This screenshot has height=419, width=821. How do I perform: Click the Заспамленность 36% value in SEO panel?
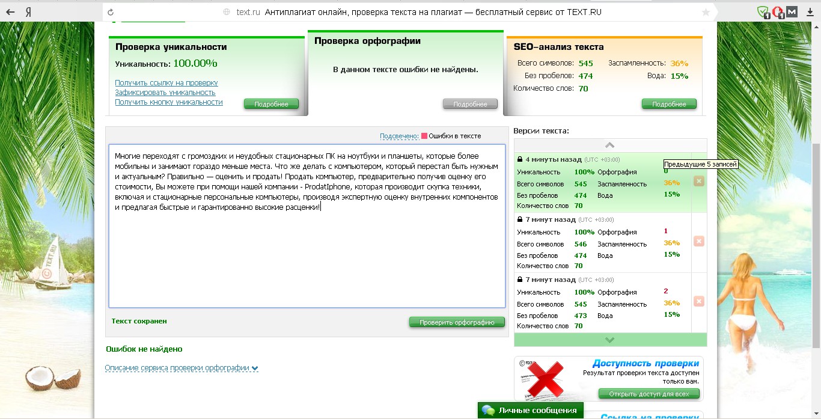tap(679, 63)
